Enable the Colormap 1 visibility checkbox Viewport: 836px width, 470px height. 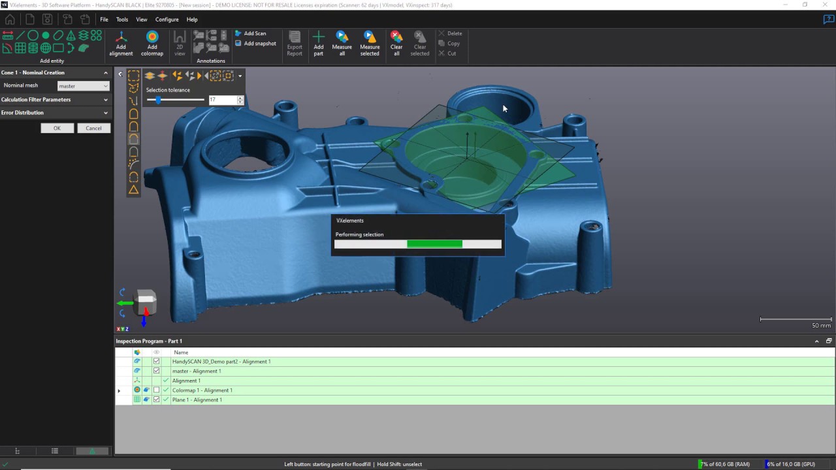pos(156,390)
